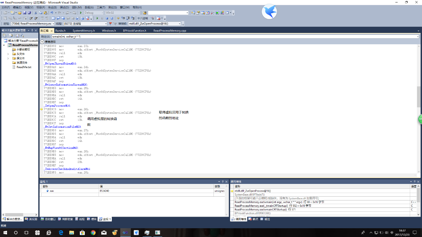The height and width of the screenshot is (237, 422).
Task: Switch to the 局部变量 tab
Action: [66, 219]
